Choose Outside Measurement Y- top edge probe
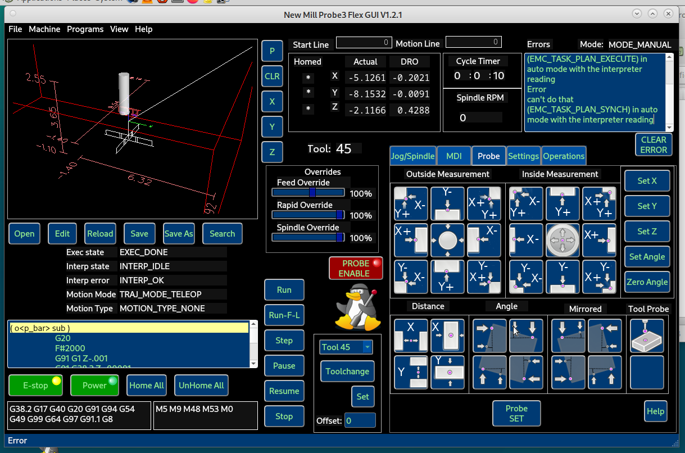The width and height of the screenshot is (685, 453). click(447, 203)
